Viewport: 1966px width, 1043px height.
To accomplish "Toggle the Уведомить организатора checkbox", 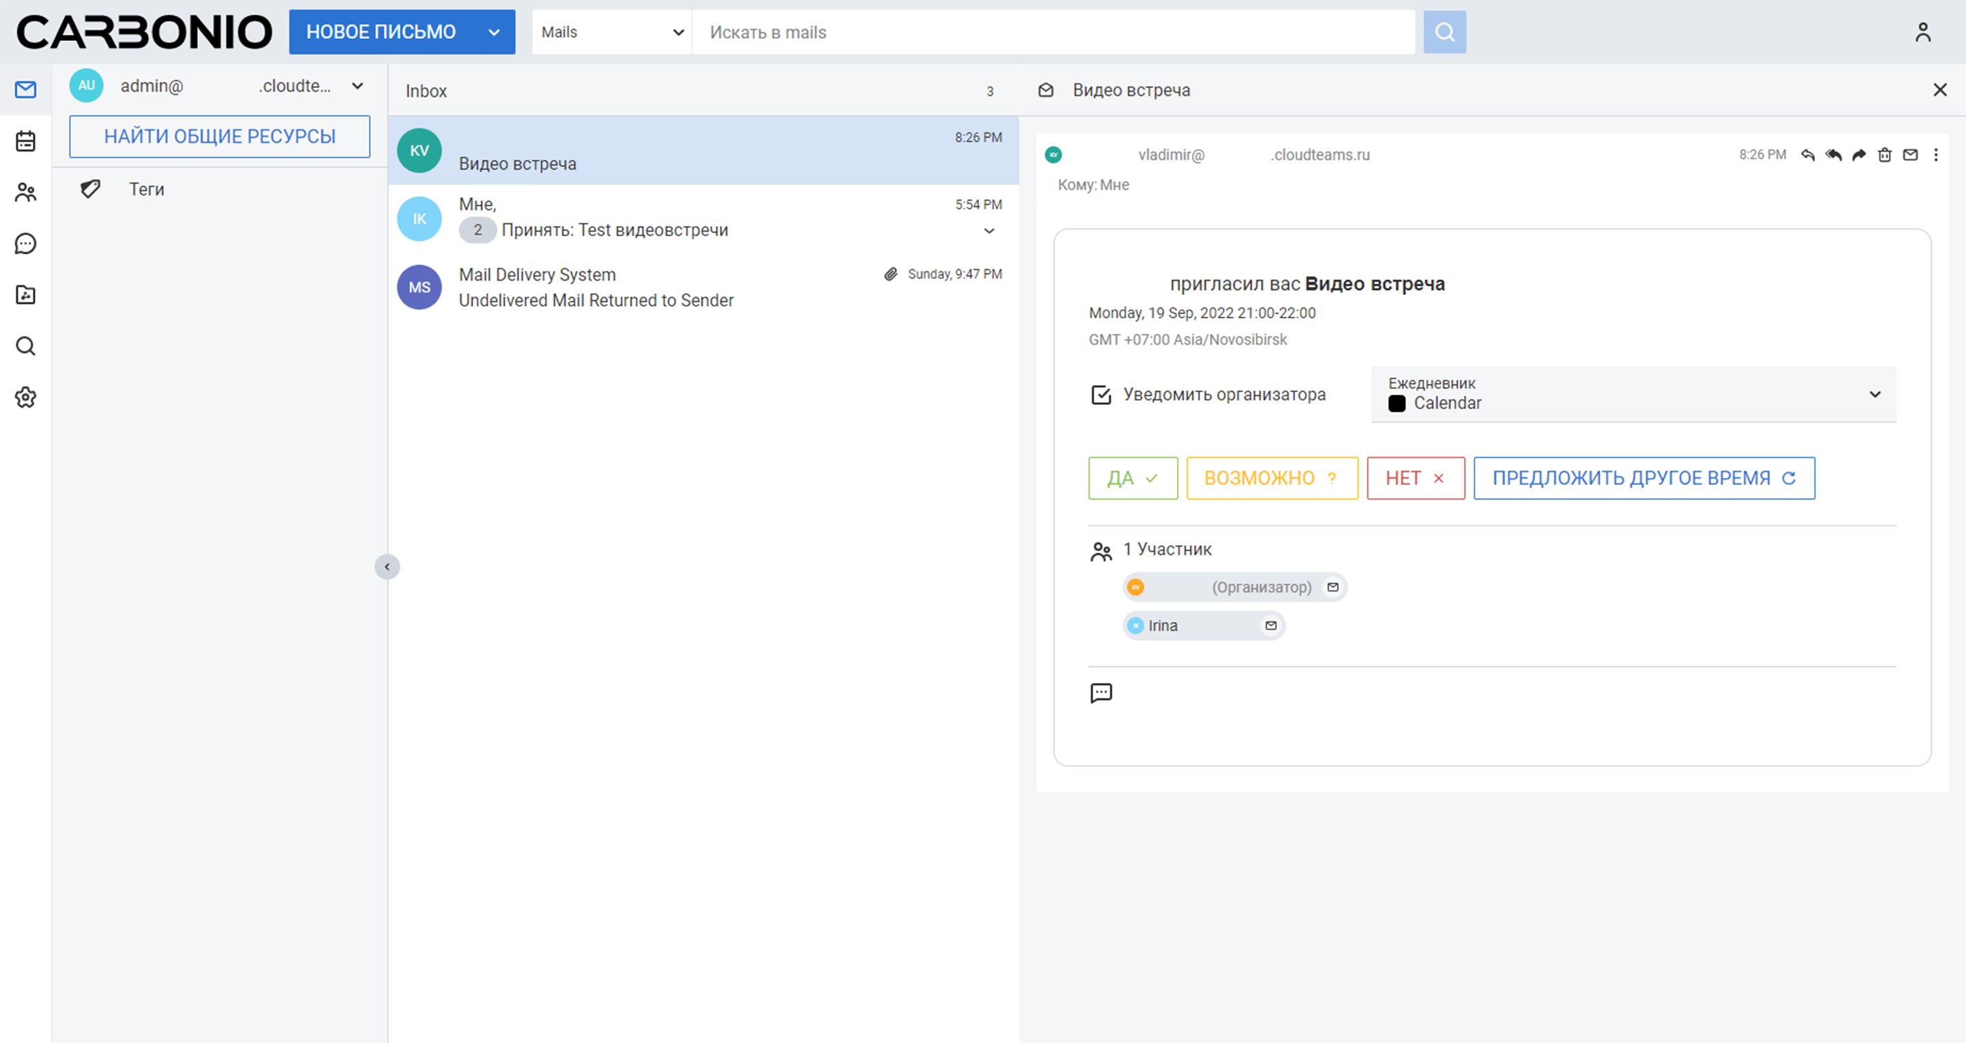I will coord(1100,395).
